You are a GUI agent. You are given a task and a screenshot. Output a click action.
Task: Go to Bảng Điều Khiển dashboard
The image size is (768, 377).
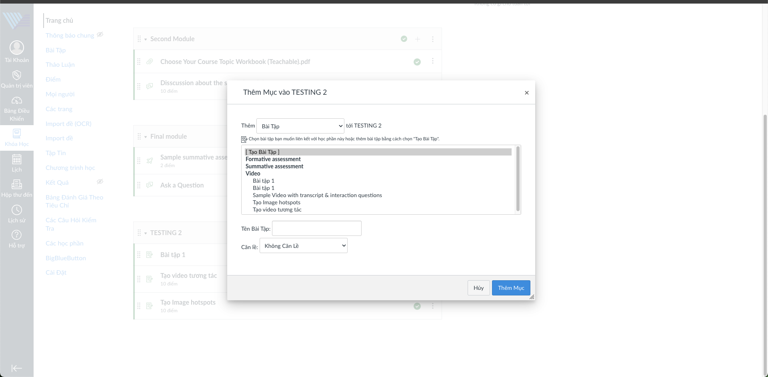[16, 101]
